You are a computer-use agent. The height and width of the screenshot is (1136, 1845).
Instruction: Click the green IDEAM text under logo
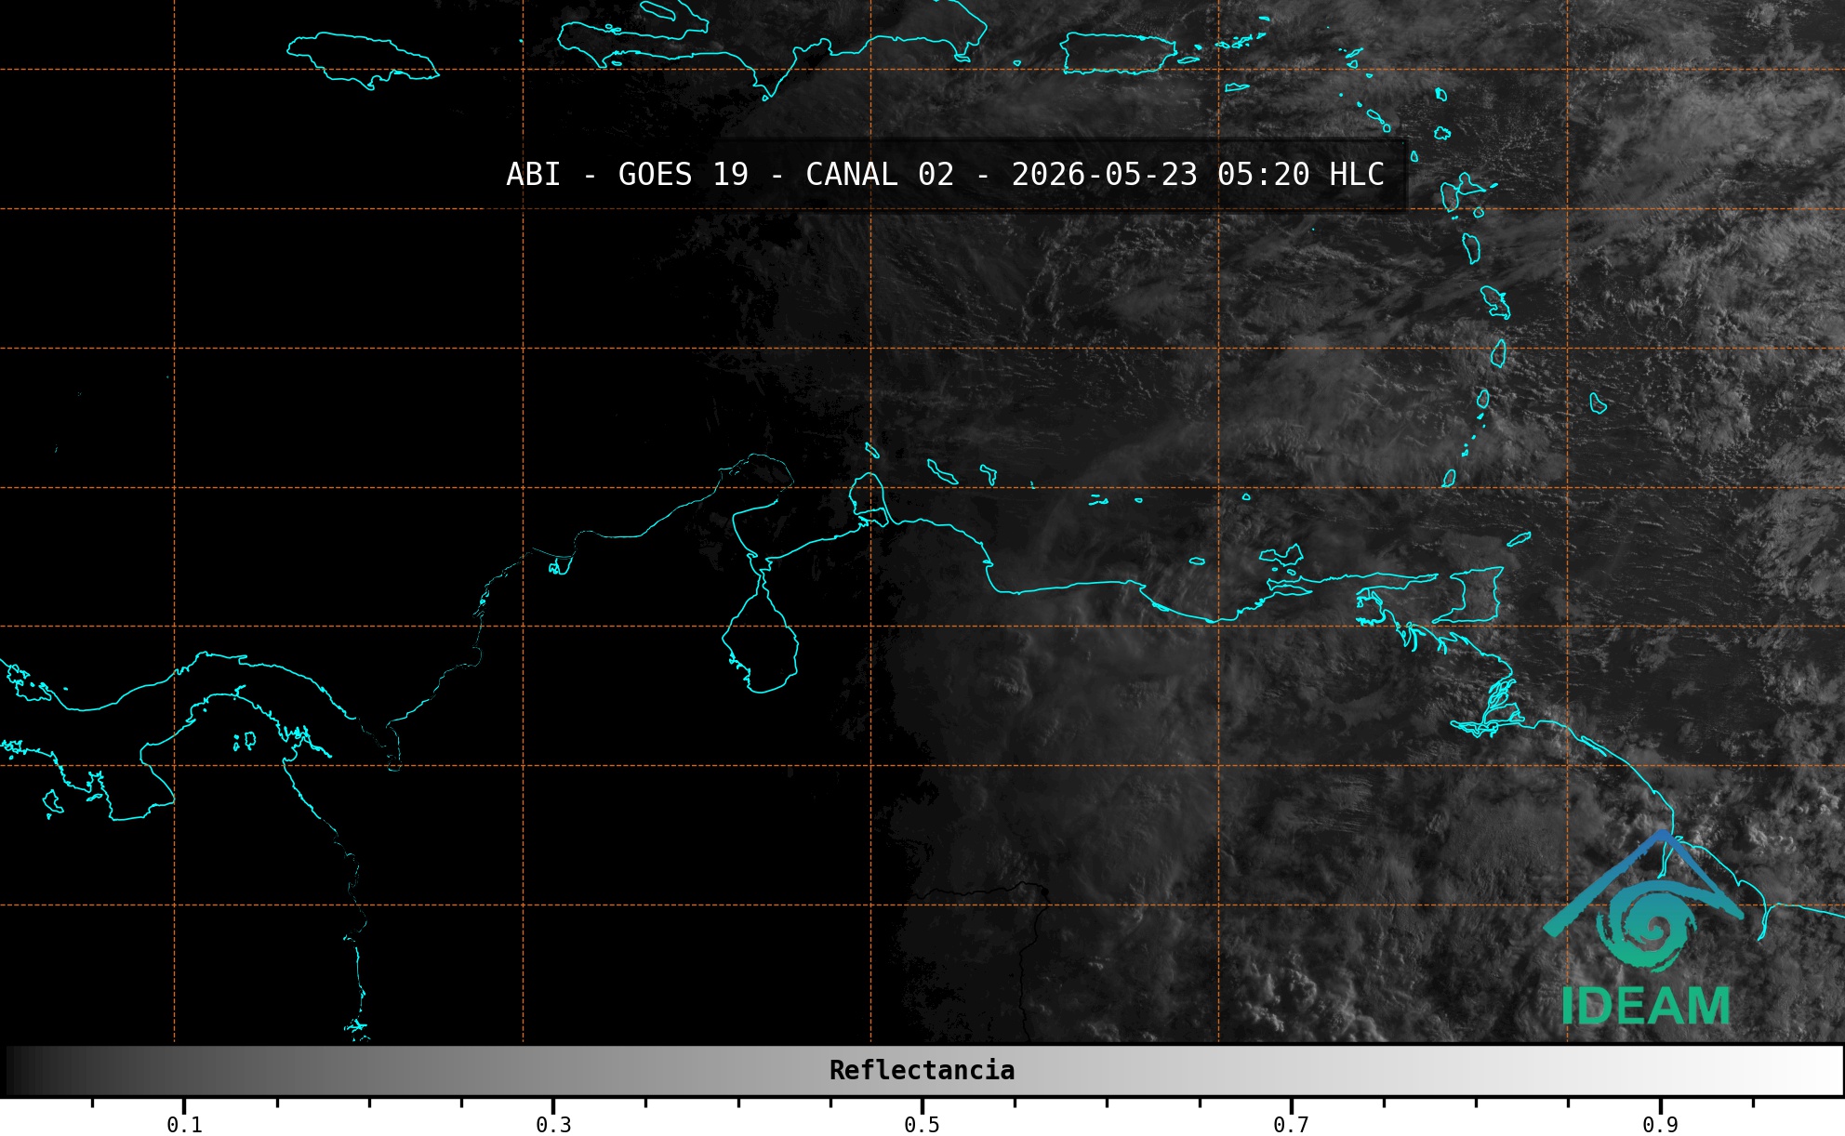(x=1645, y=1007)
